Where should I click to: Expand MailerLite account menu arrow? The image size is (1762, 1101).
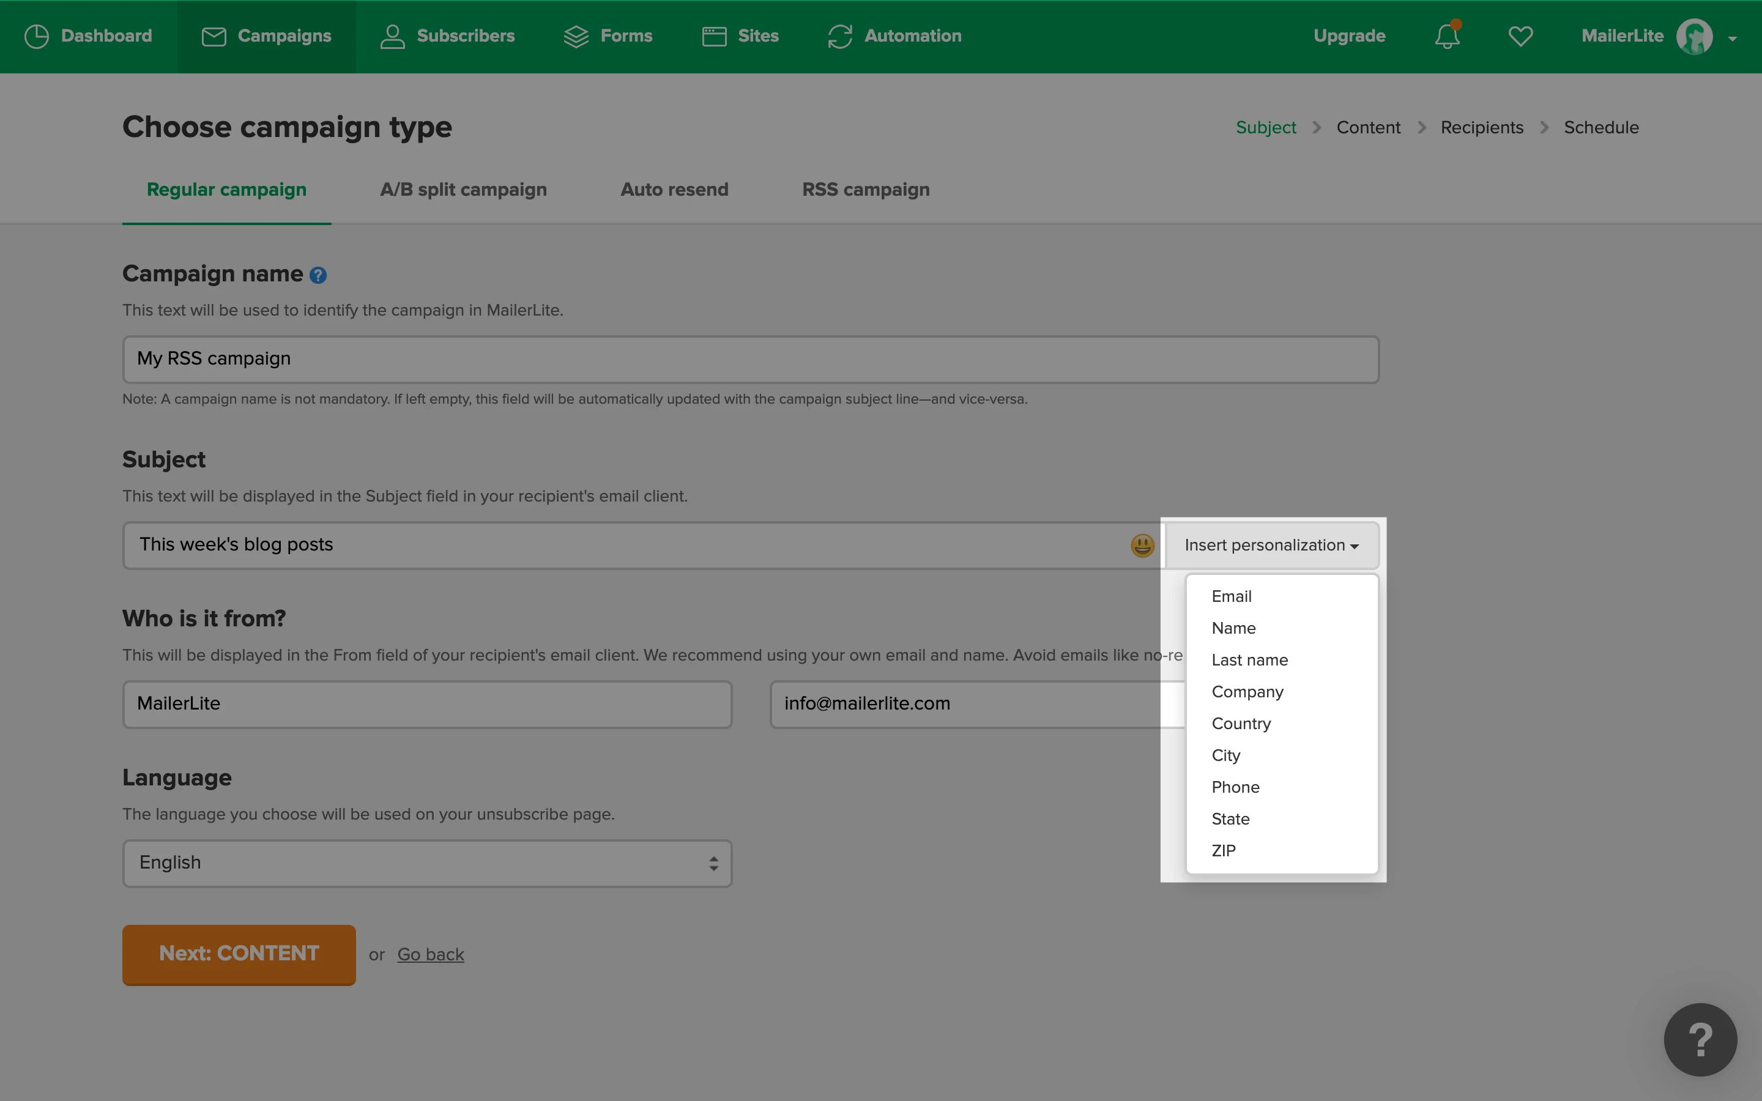click(1732, 39)
